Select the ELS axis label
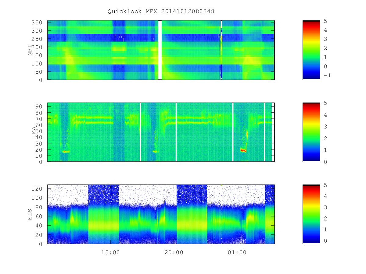 coord(30,214)
